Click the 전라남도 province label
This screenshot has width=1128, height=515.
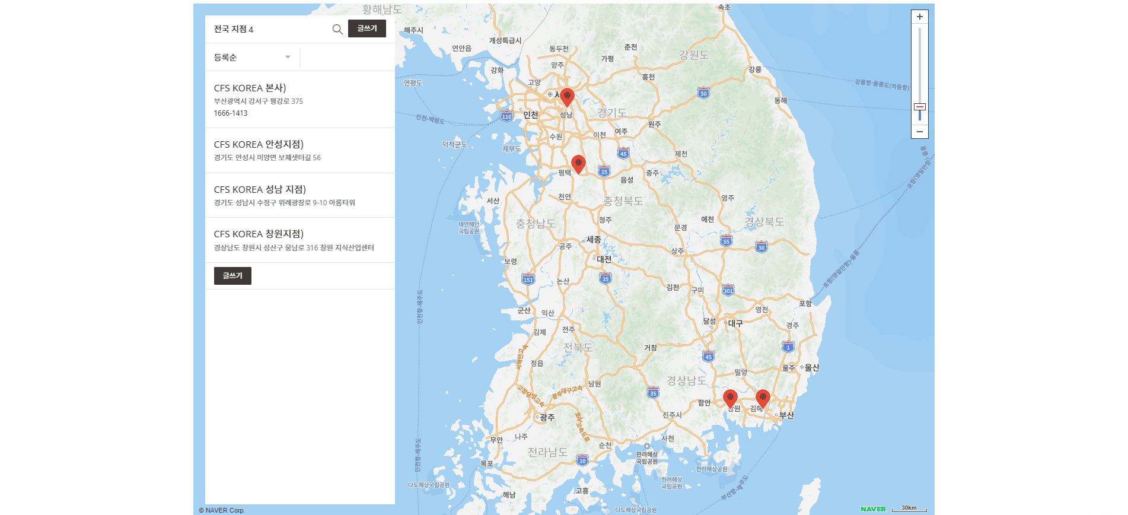click(548, 452)
